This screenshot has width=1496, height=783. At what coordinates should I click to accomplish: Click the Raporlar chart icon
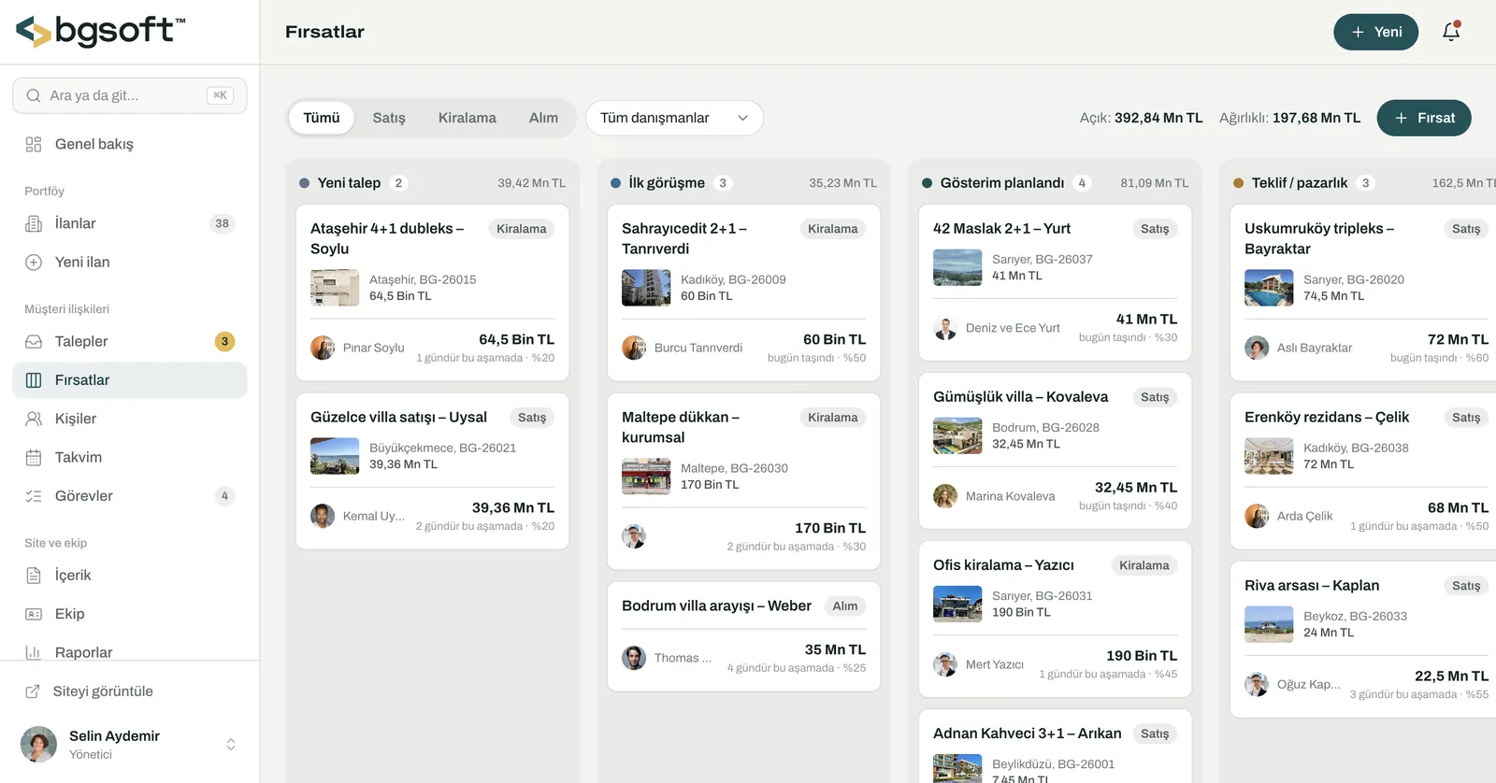[x=34, y=652]
